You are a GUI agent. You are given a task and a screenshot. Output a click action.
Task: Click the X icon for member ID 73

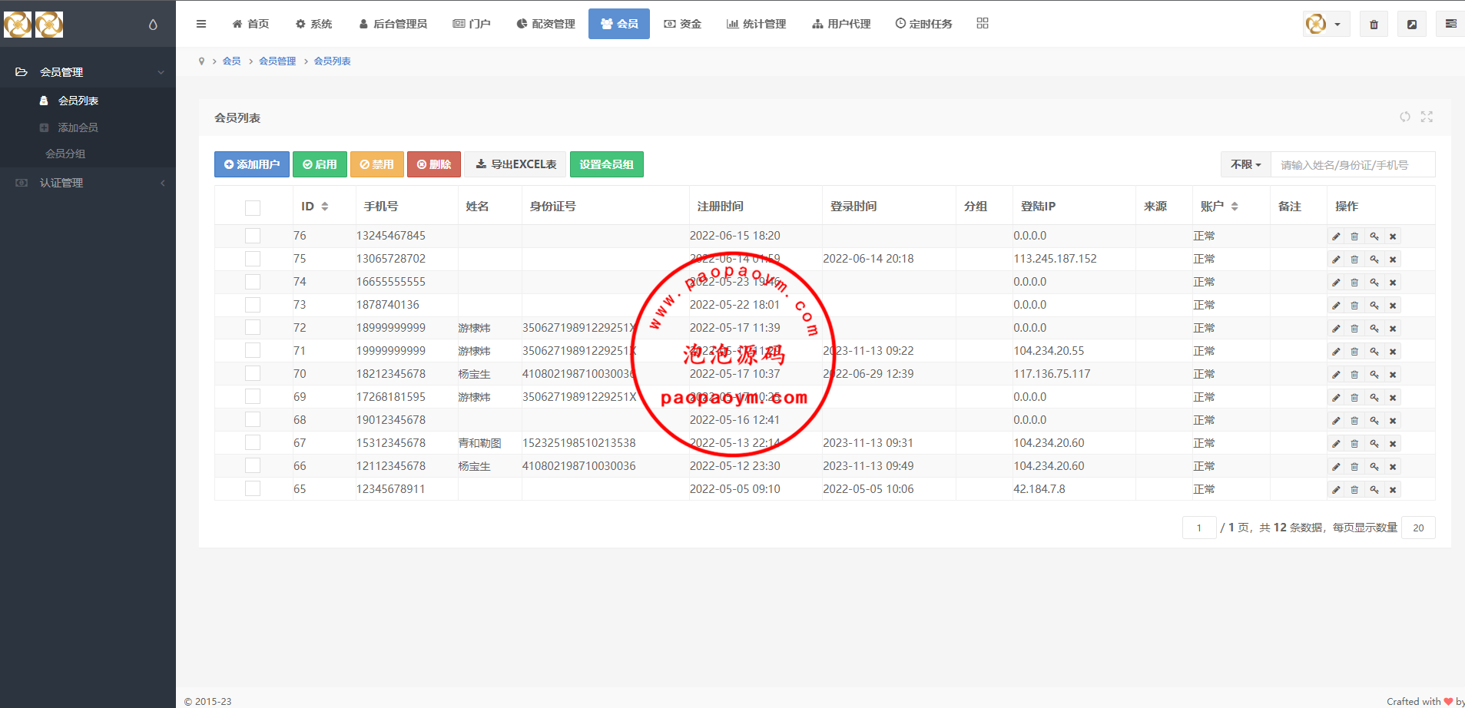click(1393, 306)
